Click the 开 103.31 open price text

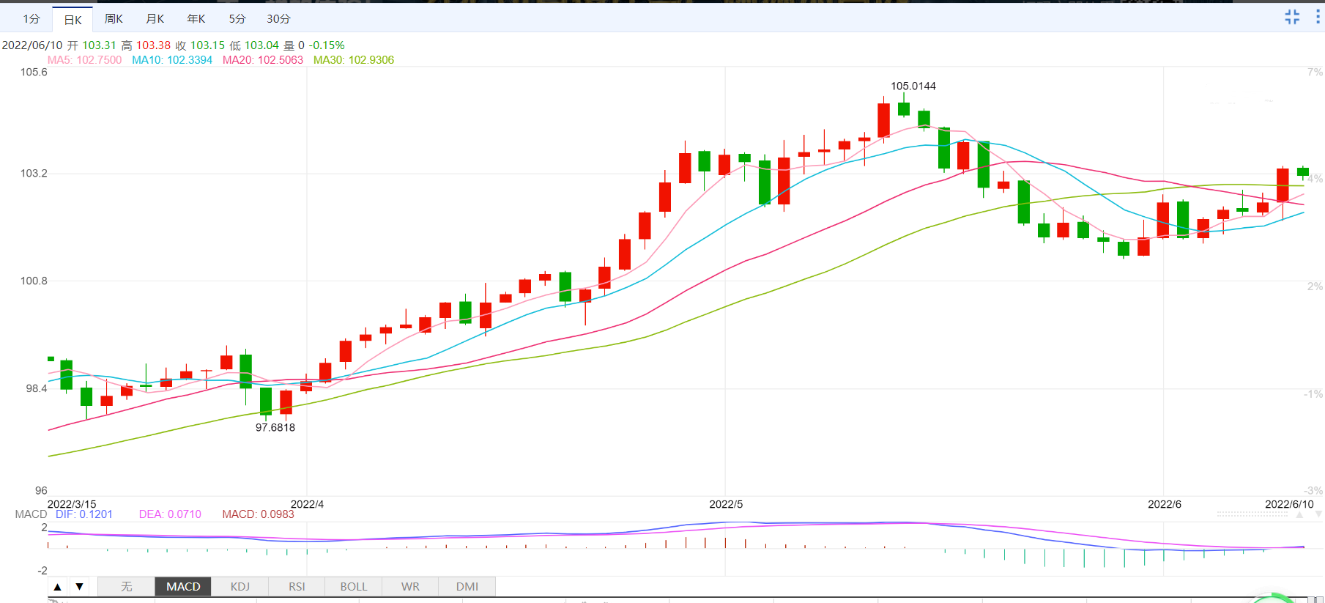click(x=92, y=45)
